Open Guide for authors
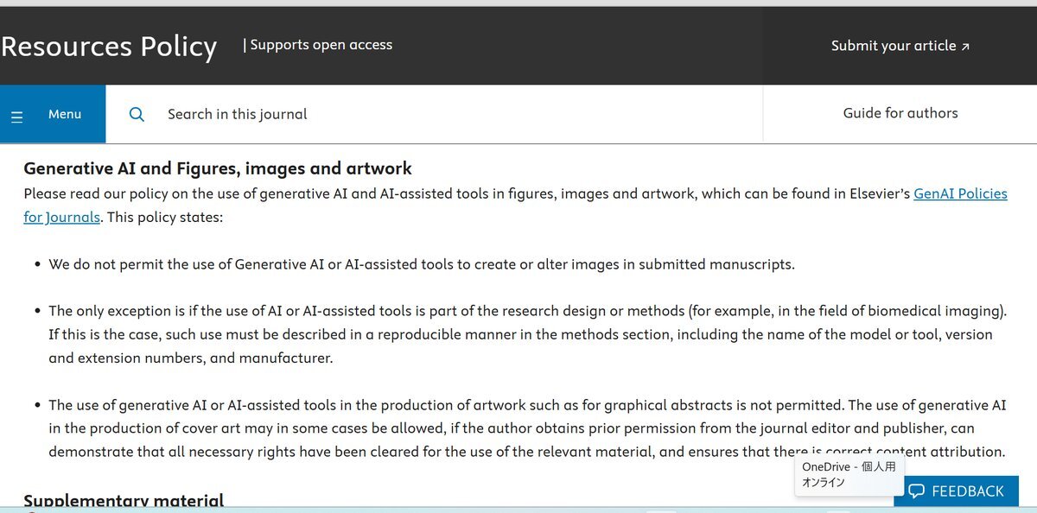This screenshot has width=1037, height=513. click(x=900, y=113)
